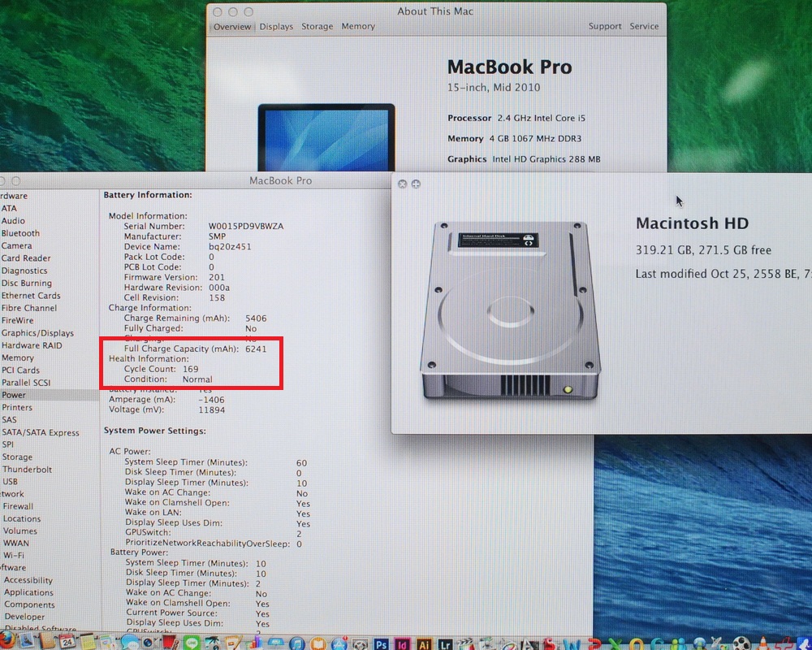Launch Photo Booth from the dock
The height and width of the screenshot is (650, 812).
point(170,643)
